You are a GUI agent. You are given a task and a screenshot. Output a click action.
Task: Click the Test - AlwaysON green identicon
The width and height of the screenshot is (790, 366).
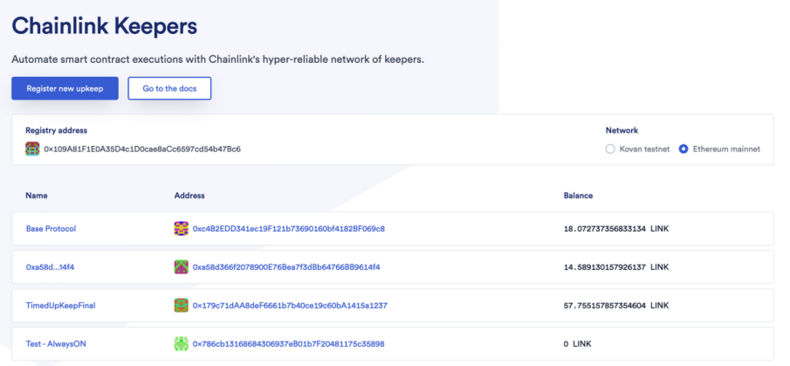pyautogui.click(x=182, y=344)
